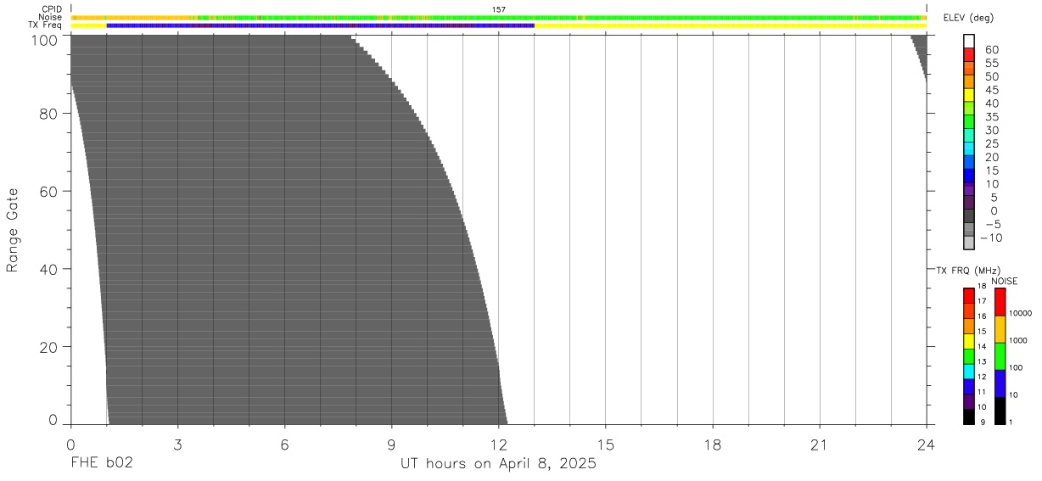This screenshot has width=1042, height=481.
Task: Click the NOISE legend value 10000
Action: (1019, 313)
